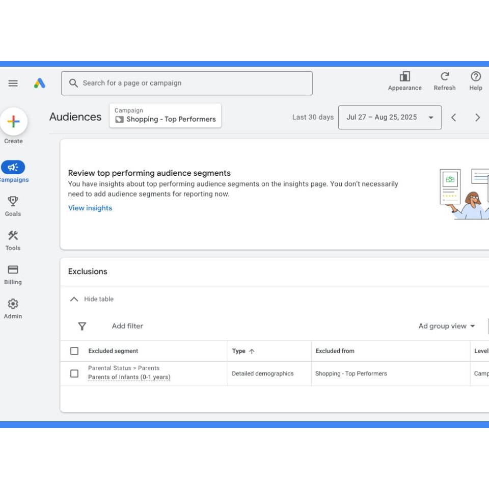Click the Audiences page title

[x=75, y=117]
